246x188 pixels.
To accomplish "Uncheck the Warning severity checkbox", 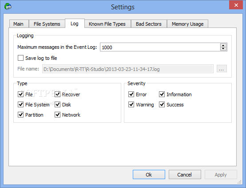I will (131, 104).
